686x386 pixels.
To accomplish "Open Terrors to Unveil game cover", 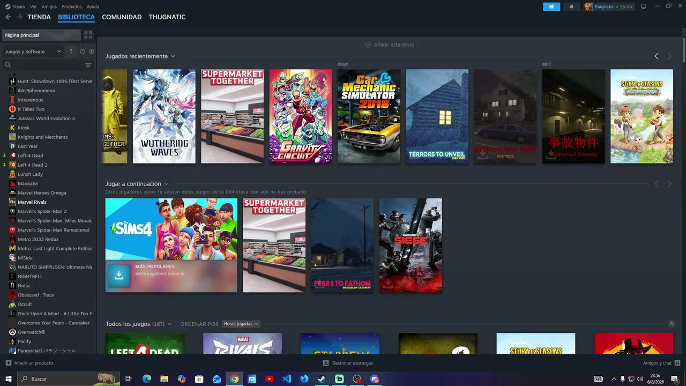I will [x=437, y=116].
